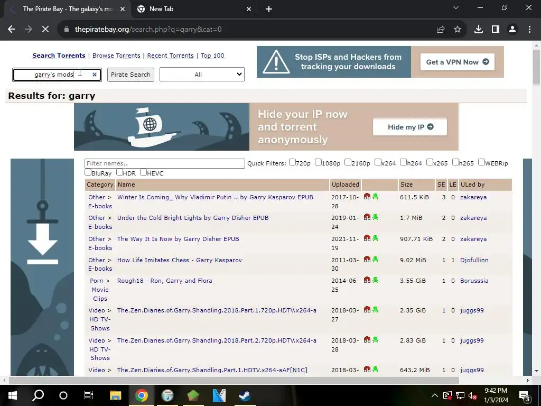The height and width of the screenshot is (406, 541).
Task: Open Task View on taskbar
Action: pos(89,395)
